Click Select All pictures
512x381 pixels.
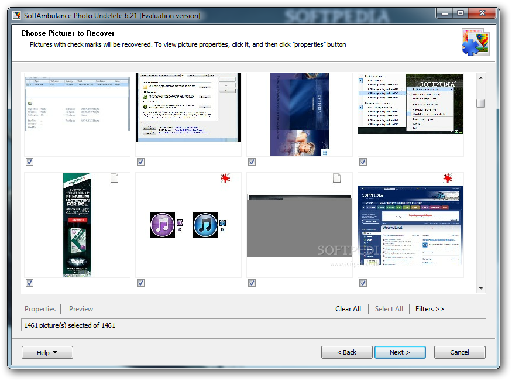(389, 309)
